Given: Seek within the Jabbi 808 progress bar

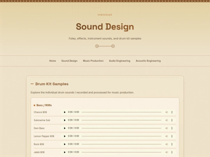Looking at the screenshot, I should click(x=121, y=152).
